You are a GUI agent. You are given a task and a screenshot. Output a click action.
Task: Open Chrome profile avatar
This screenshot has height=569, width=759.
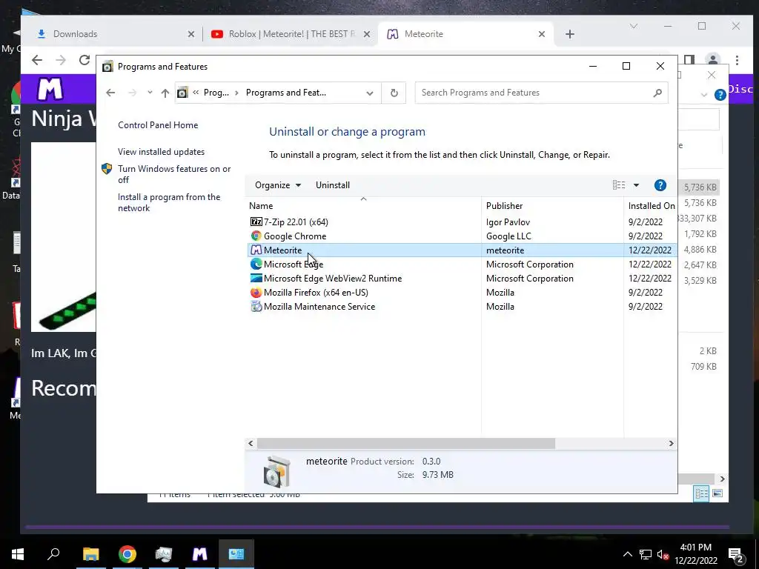click(x=712, y=59)
